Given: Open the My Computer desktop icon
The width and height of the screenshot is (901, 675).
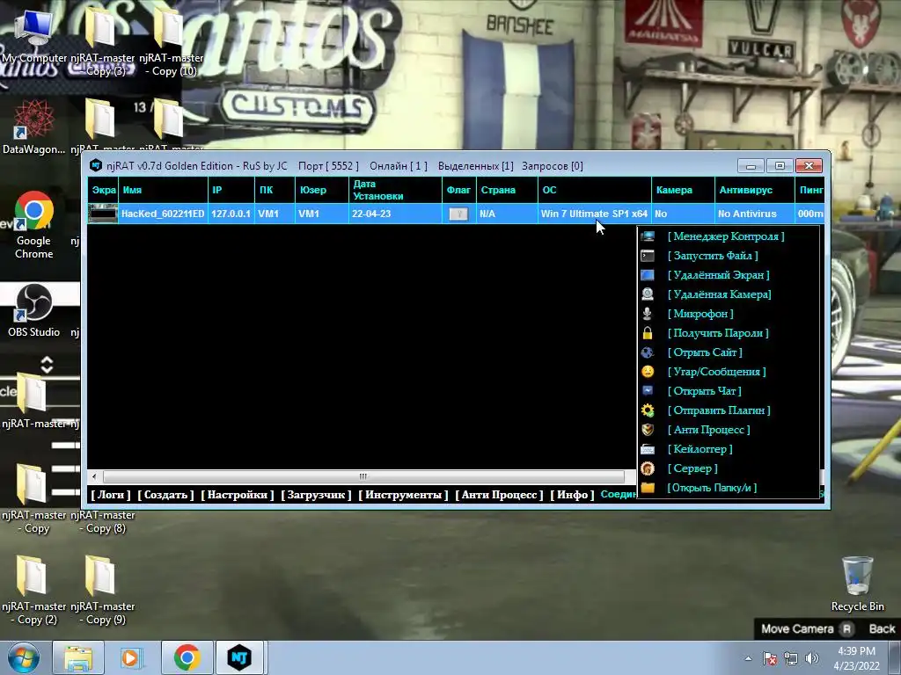Looking at the screenshot, I should tap(33, 37).
